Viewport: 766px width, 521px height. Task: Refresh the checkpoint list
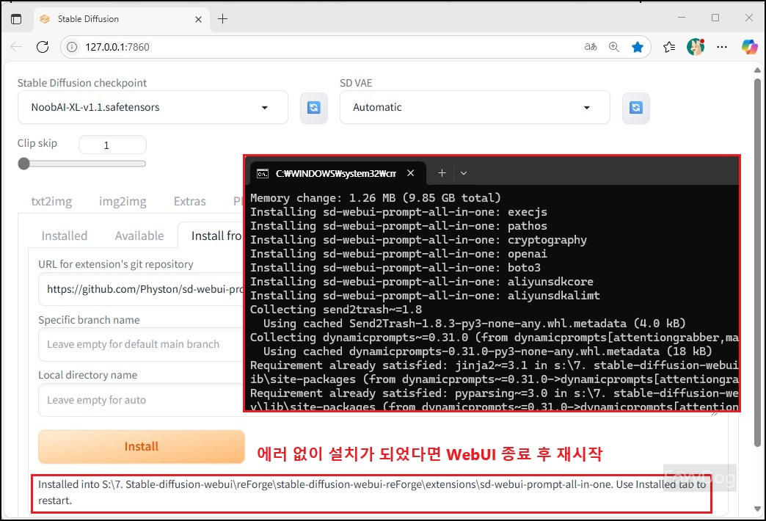(x=313, y=108)
